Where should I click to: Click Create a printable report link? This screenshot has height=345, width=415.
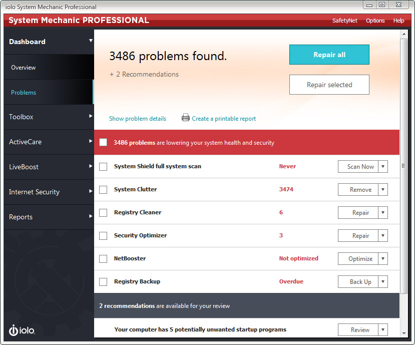pos(224,119)
